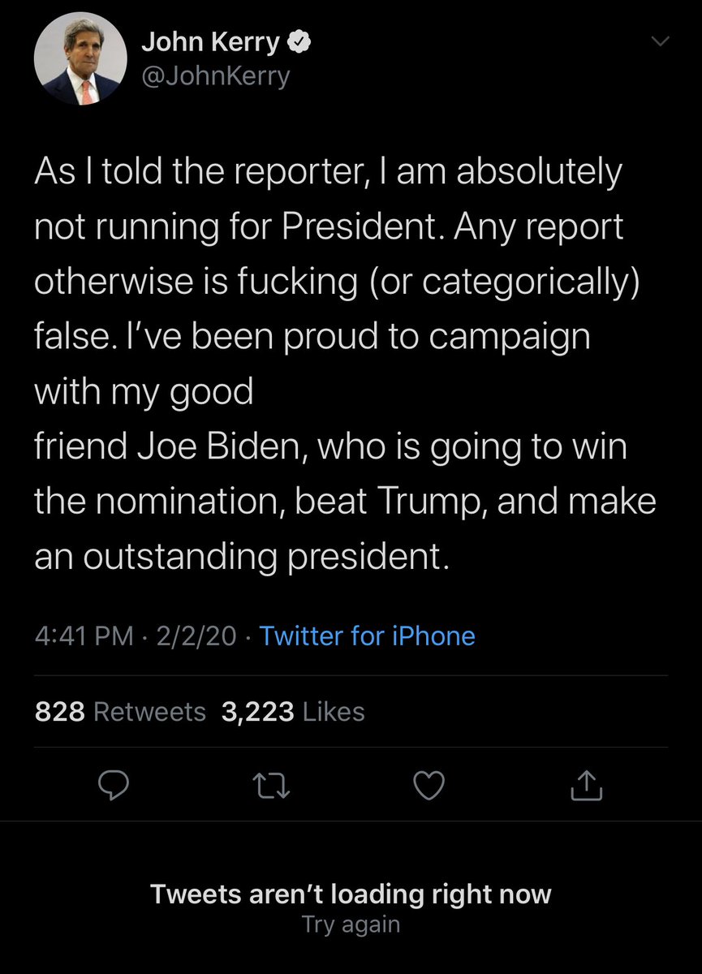Tap the tweet's last line "an outstanding president."

tap(241, 556)
